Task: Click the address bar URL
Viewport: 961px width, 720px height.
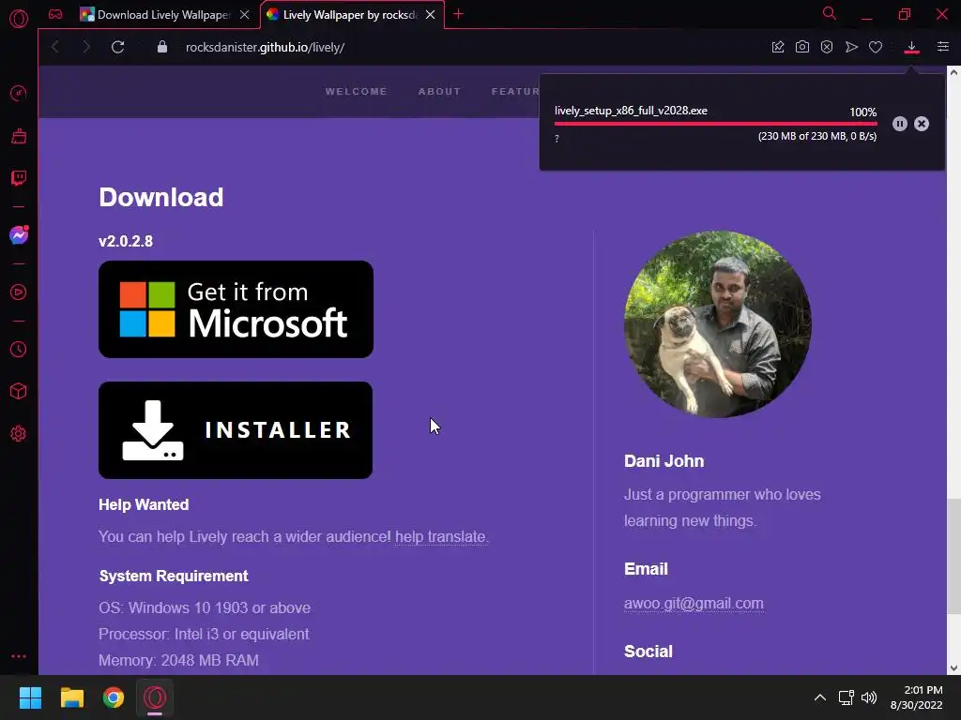Action: click(x=265, y=47)
